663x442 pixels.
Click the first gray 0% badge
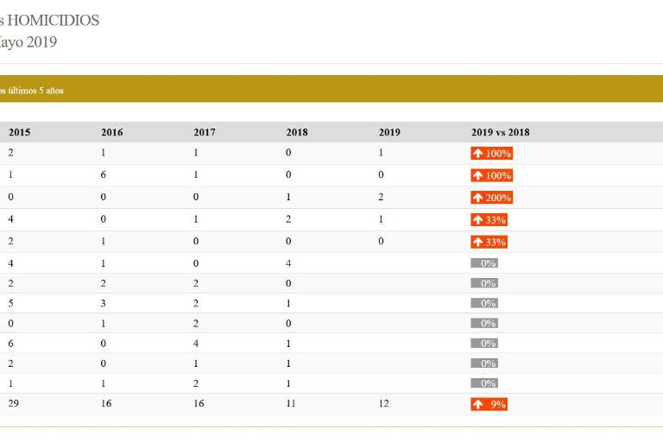[484, 263]
